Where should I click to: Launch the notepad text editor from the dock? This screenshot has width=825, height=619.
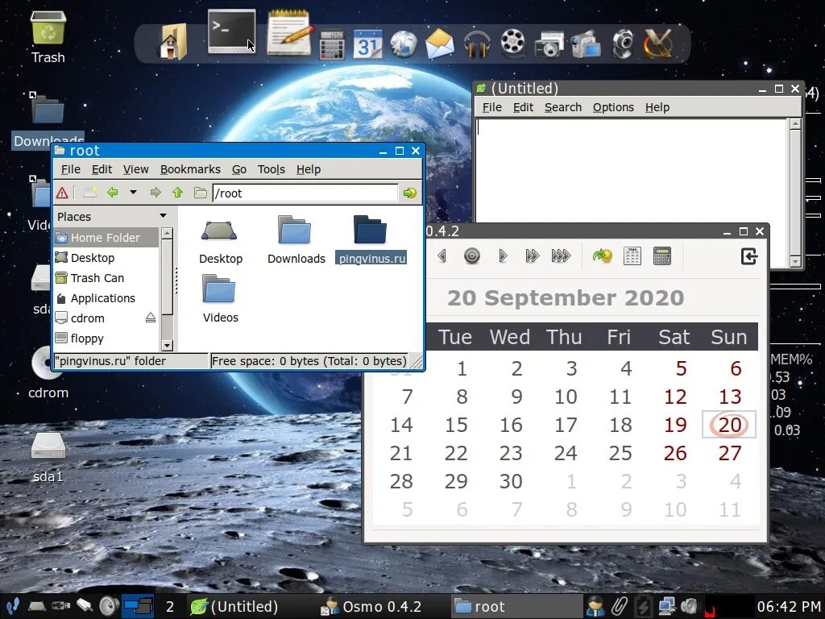[289, 32]
